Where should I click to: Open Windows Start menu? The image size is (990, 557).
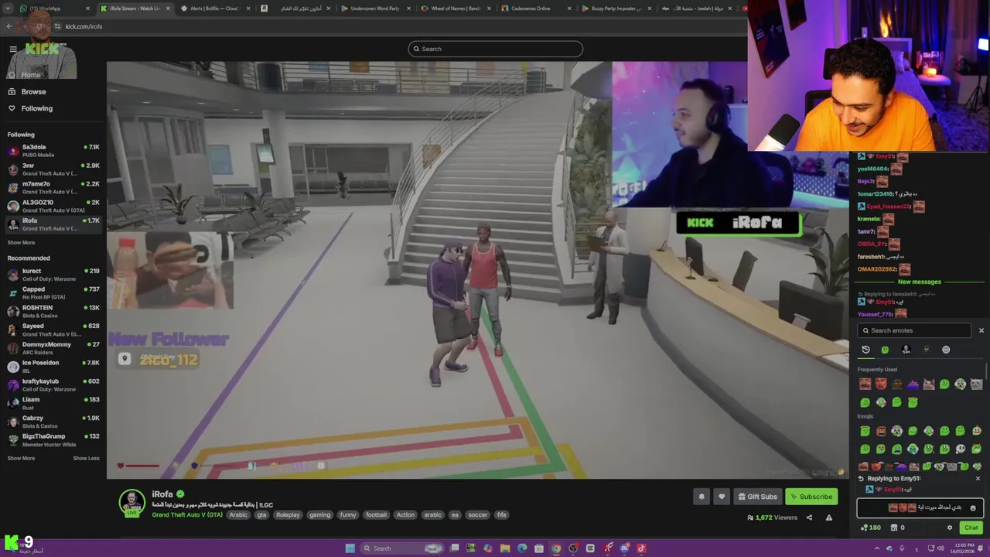click(350, 548)
